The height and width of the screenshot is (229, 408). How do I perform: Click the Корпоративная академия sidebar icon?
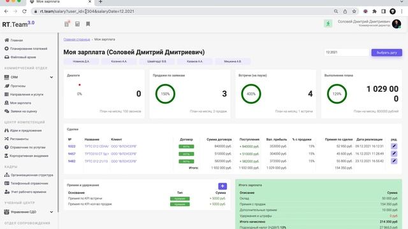click(6, 156)
